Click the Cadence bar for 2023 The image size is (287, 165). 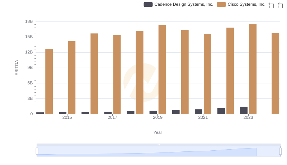[244, 110]
